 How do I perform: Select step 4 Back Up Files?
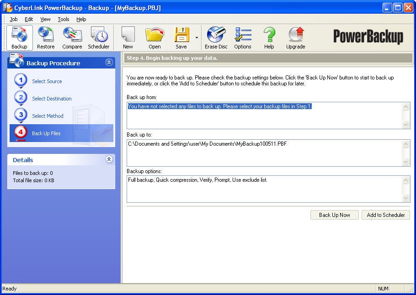pos(61,133)
